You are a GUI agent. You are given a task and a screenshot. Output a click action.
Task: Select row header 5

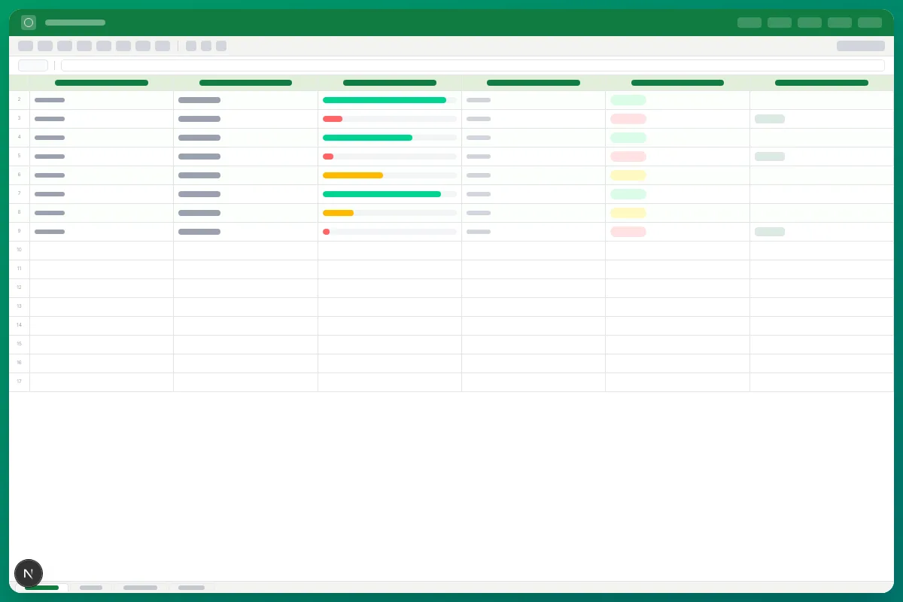pos(20,156)
